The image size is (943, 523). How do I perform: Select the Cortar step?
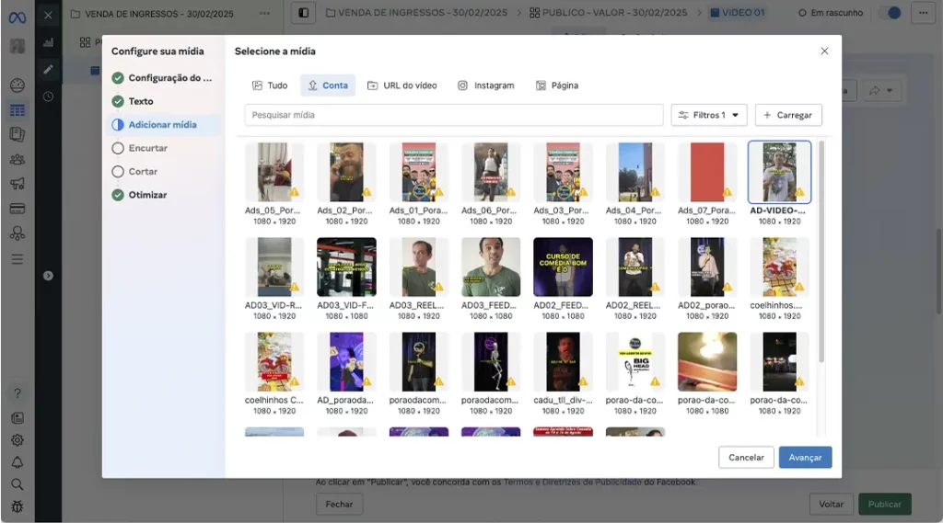143,172
